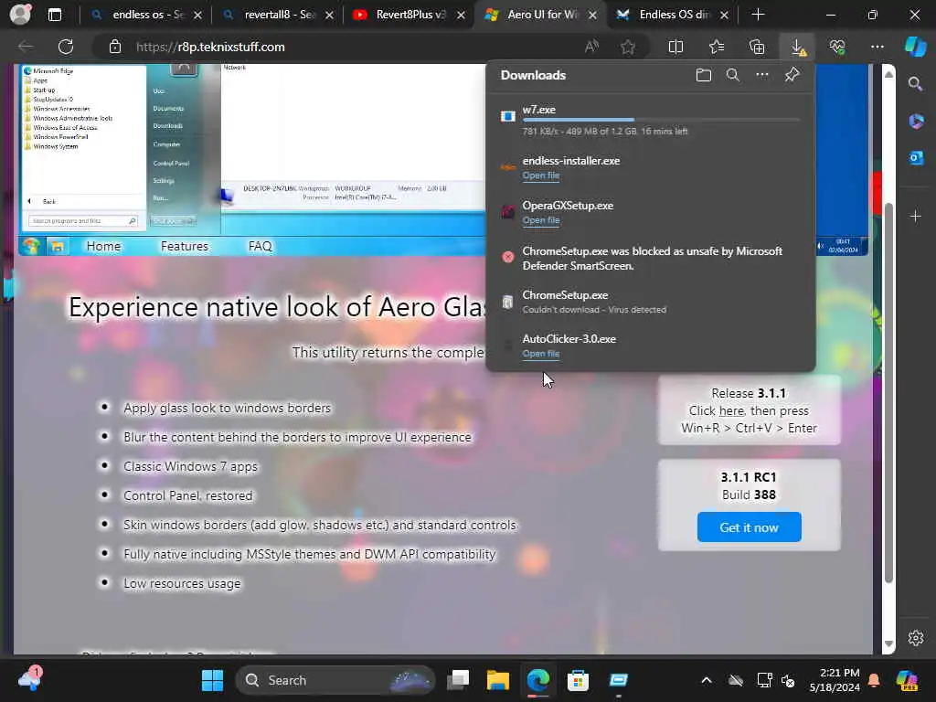Image resolution: width=936 pixels, height=702 pixels.
Task: Open downloads folder icon
Action: [704, 75]
